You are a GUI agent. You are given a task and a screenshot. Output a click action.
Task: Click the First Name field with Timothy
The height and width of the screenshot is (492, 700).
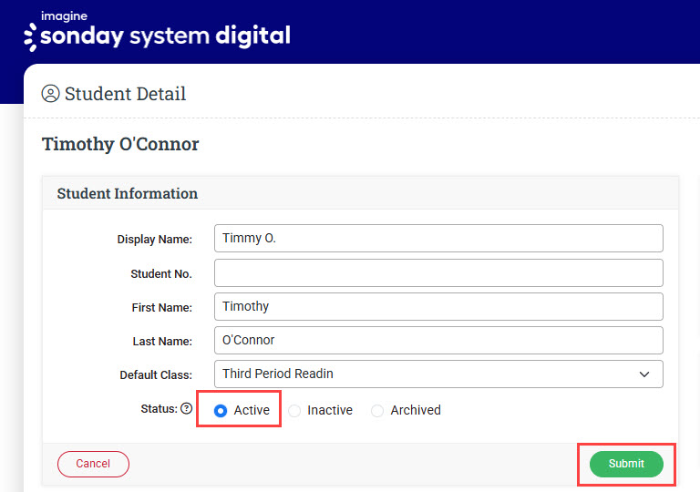tap(437, 306)
